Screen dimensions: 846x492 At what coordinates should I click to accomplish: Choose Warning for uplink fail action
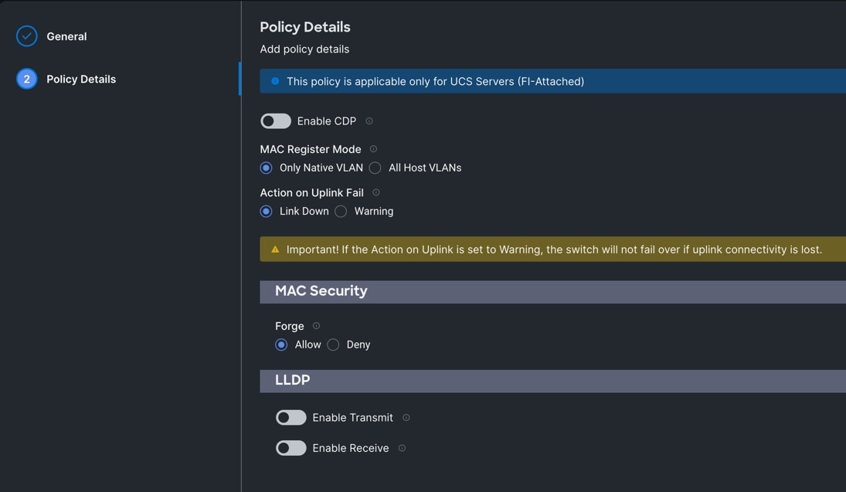[x=341, y=211]
